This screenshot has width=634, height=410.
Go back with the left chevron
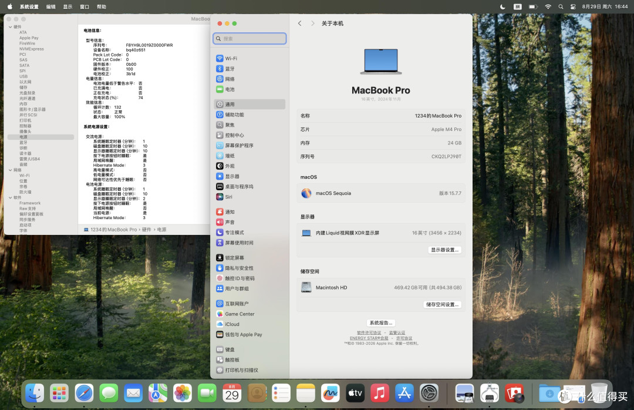(299, 23)
